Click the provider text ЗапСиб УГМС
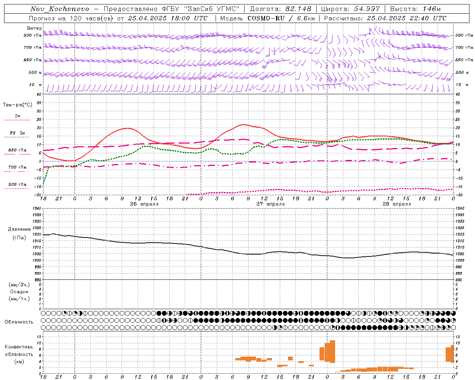Image resolution: width=475 pixels, height=380 pixels. tap(212, 9)
